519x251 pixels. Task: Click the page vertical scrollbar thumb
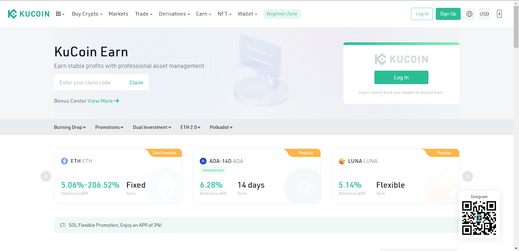516,27
